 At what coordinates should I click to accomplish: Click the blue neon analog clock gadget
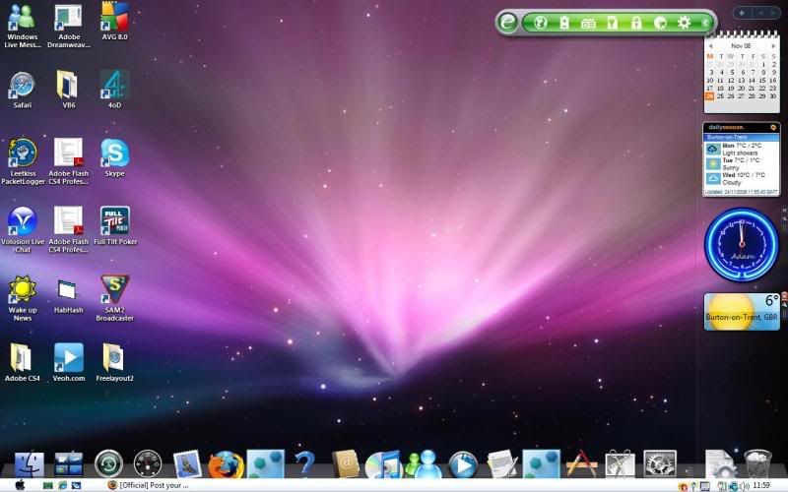click(741, 245)
